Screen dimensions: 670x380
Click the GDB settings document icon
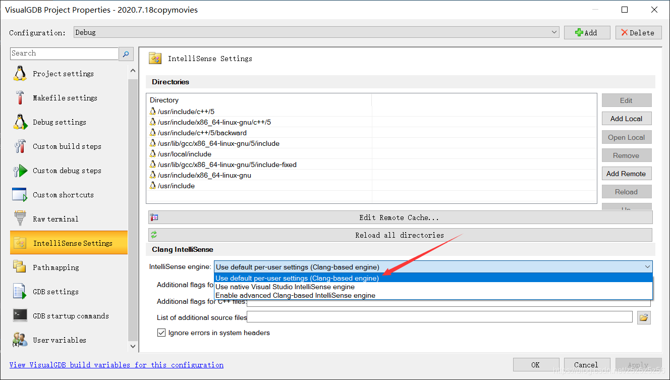20,292
